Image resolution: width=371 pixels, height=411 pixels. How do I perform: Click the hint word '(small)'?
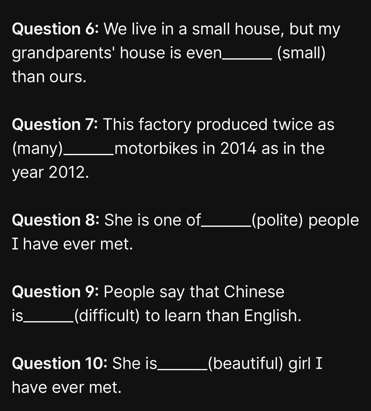click(x=301, y=53)
